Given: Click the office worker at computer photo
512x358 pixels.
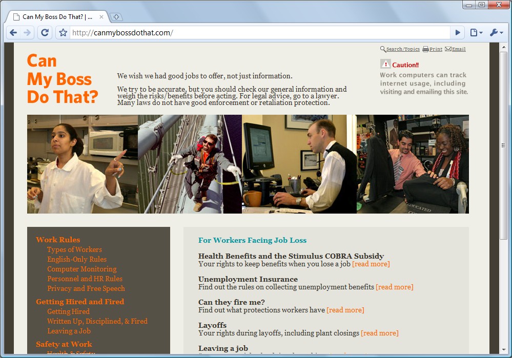Looking at the screenshot, I should click(x=299, y=164).
